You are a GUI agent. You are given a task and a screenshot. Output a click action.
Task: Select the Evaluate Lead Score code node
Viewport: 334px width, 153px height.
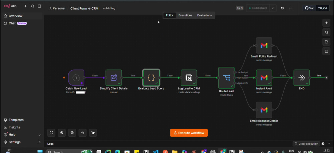click(x=151, y=78)
